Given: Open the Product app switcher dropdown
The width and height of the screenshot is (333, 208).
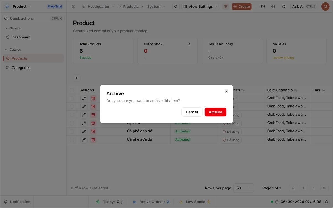Looking at the screenshot, I should (x=22, y=6).
